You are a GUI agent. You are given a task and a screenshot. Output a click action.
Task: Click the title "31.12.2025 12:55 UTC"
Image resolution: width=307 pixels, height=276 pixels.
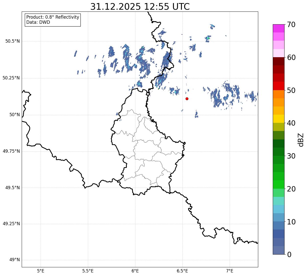click(x=140, y=7)
